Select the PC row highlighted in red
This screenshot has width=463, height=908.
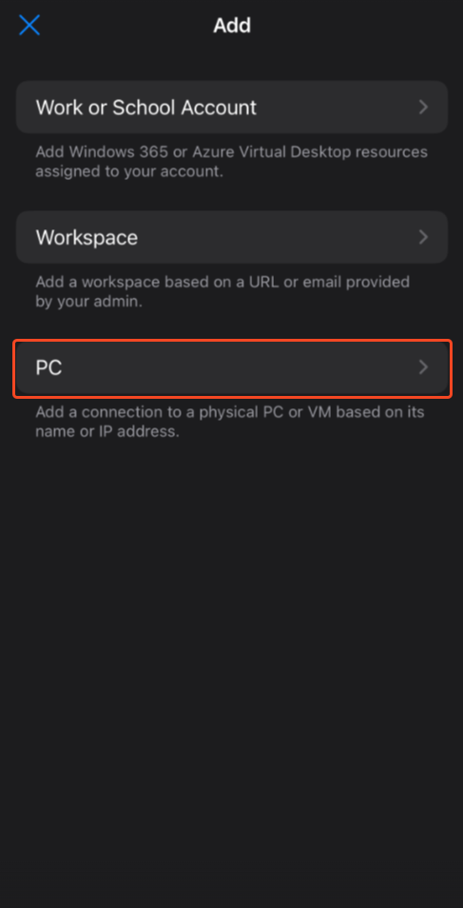pyautogui.click(x=232, y=367)
